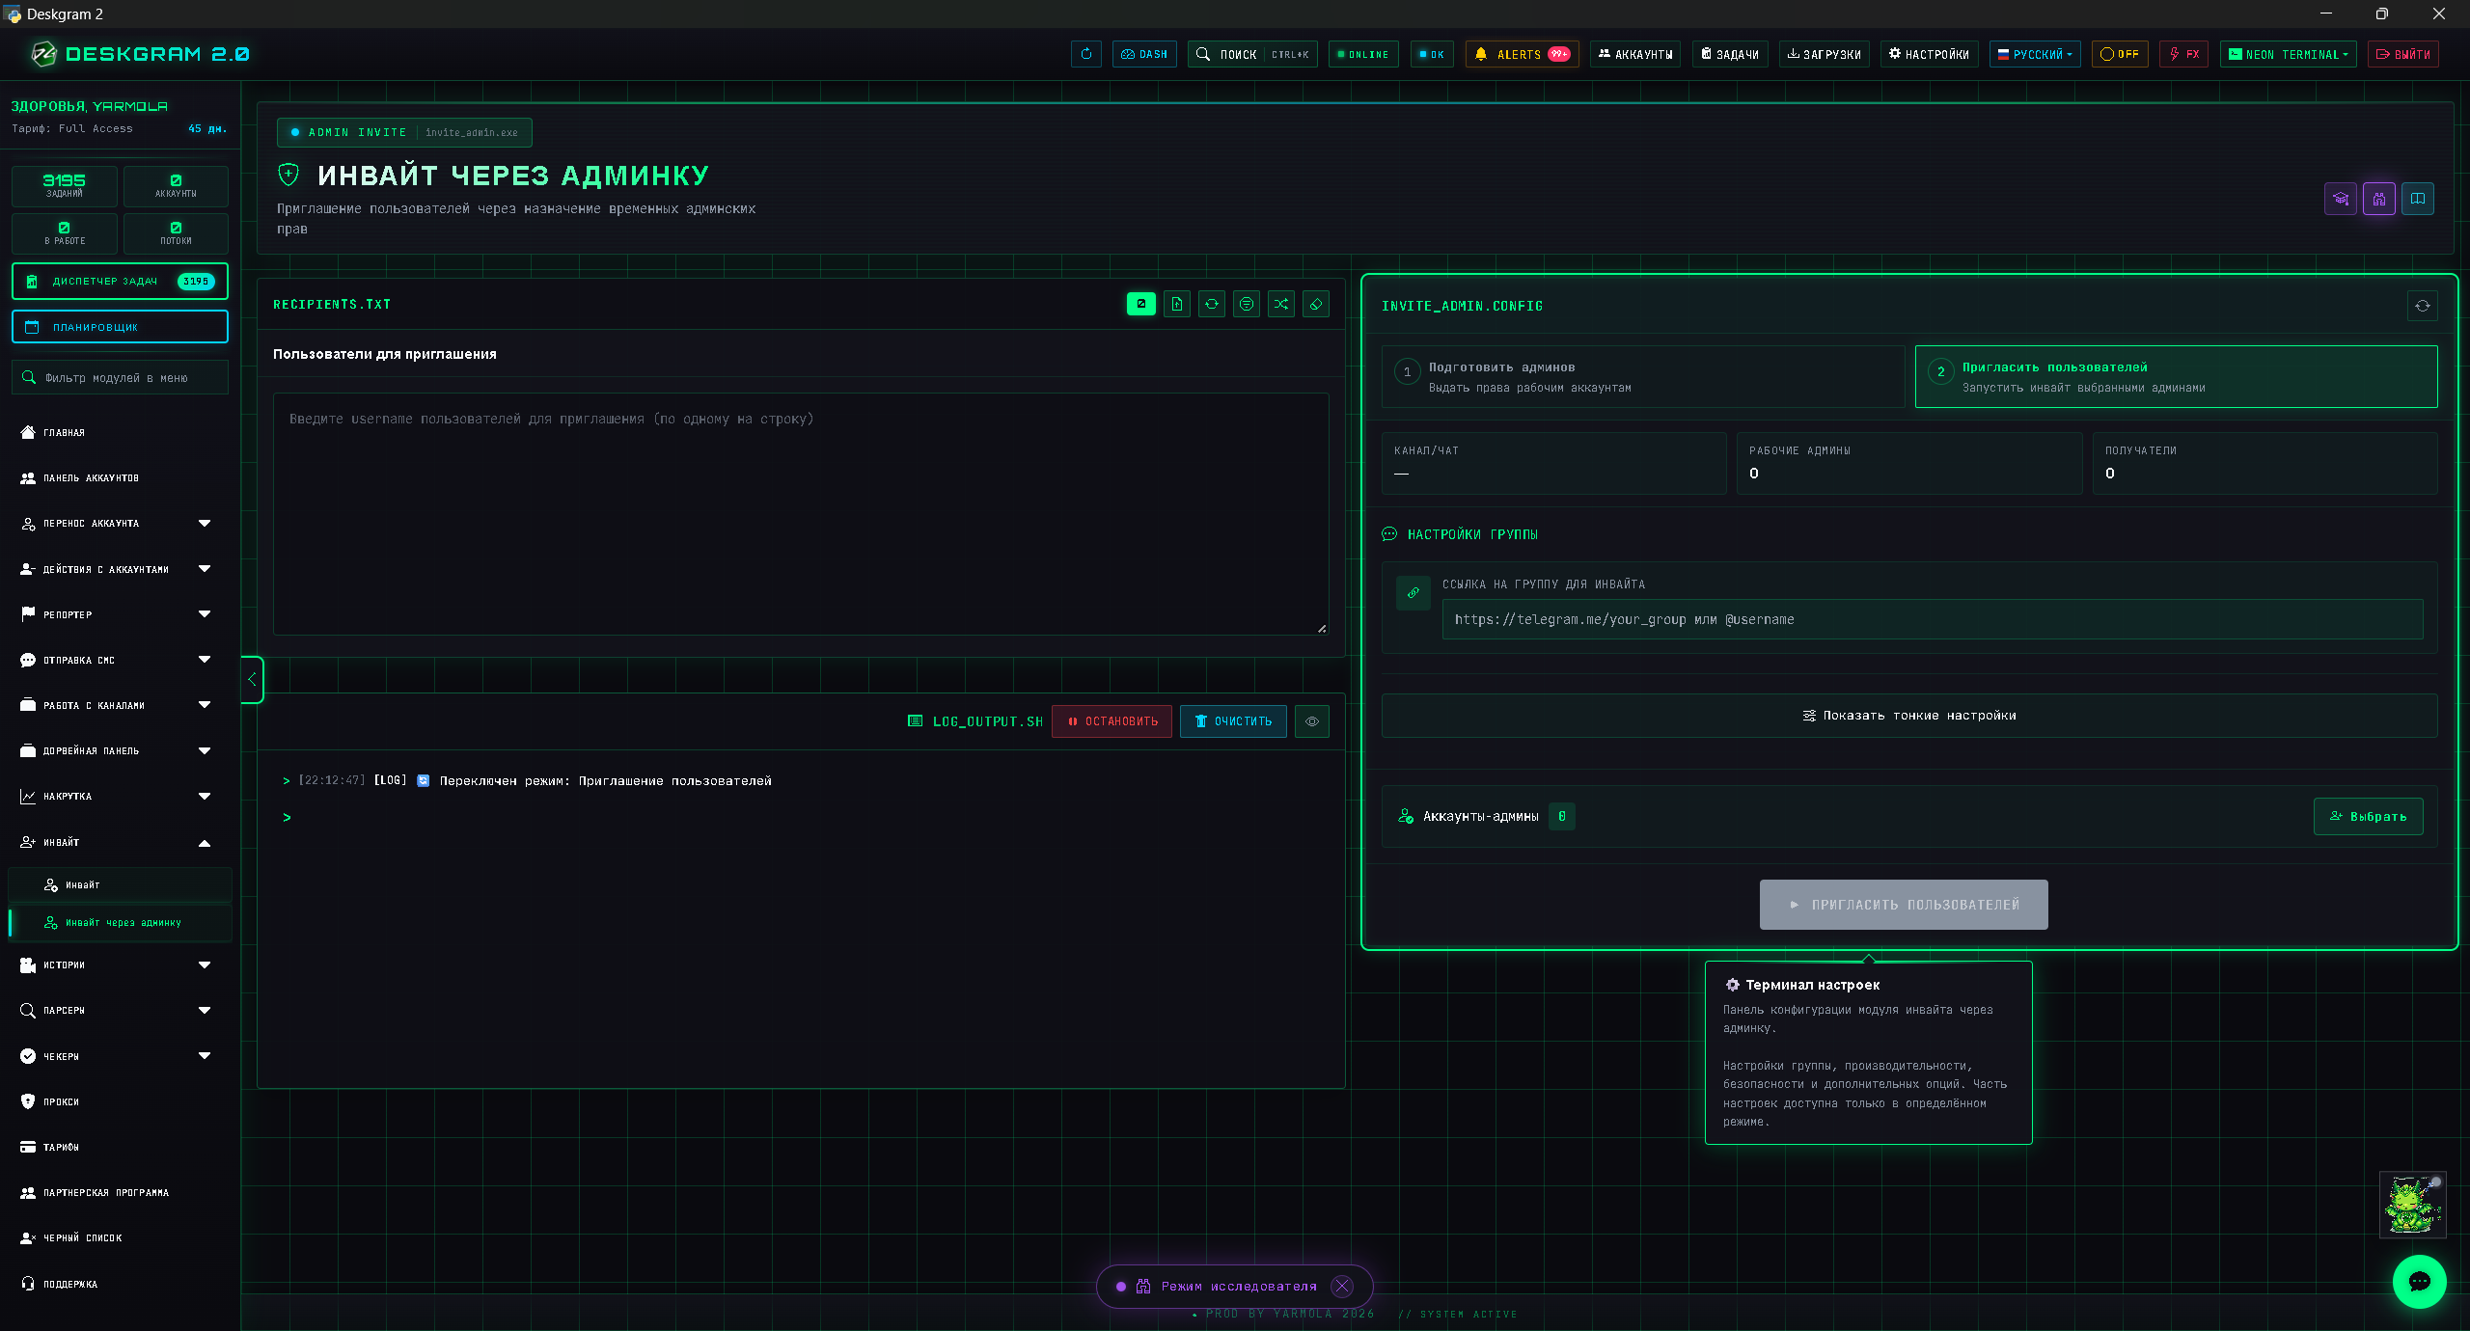
Task: Toggle the log visibility eye icon
Action: [x=1311, y=721]
